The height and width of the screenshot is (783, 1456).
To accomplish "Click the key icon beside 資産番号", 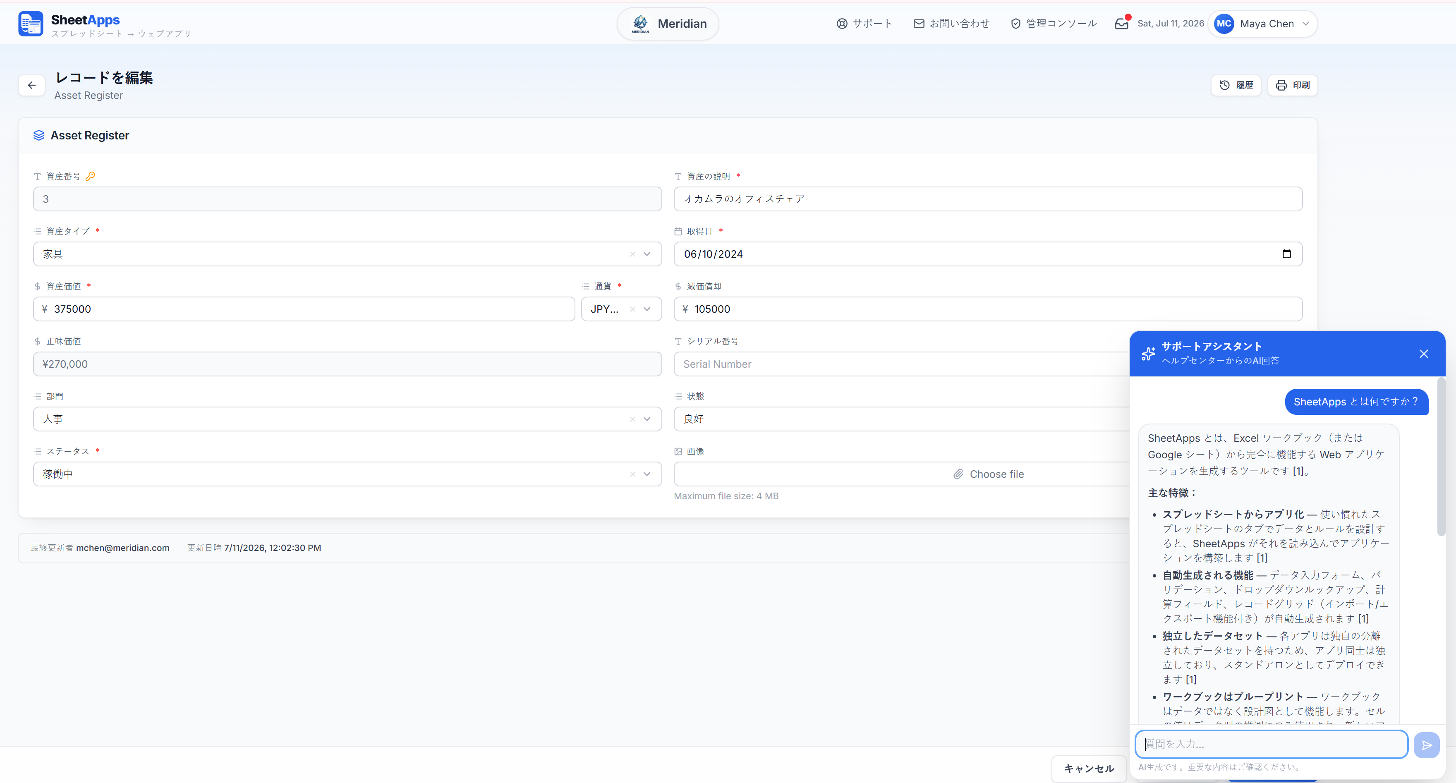I will coord(90,176).
